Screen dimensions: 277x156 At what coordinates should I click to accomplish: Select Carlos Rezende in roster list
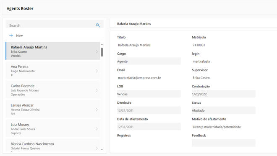(53, 90)
